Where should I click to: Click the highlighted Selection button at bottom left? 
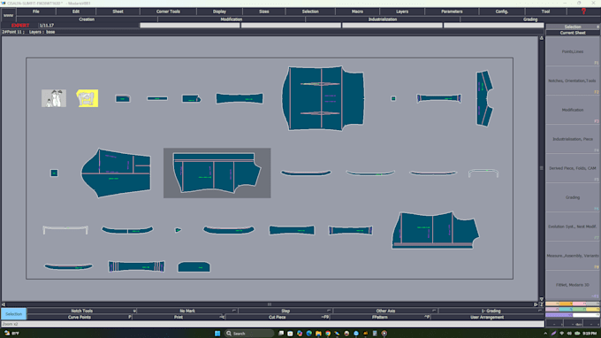coord(14,314)
